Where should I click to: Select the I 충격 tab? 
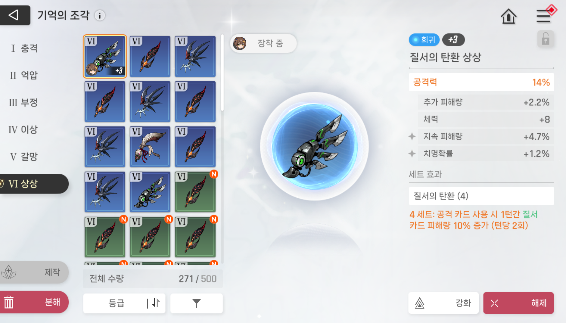(24, 48)
